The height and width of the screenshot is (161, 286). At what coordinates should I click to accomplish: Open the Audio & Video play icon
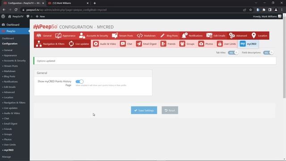pyautogui.click(x=96, y=44)
